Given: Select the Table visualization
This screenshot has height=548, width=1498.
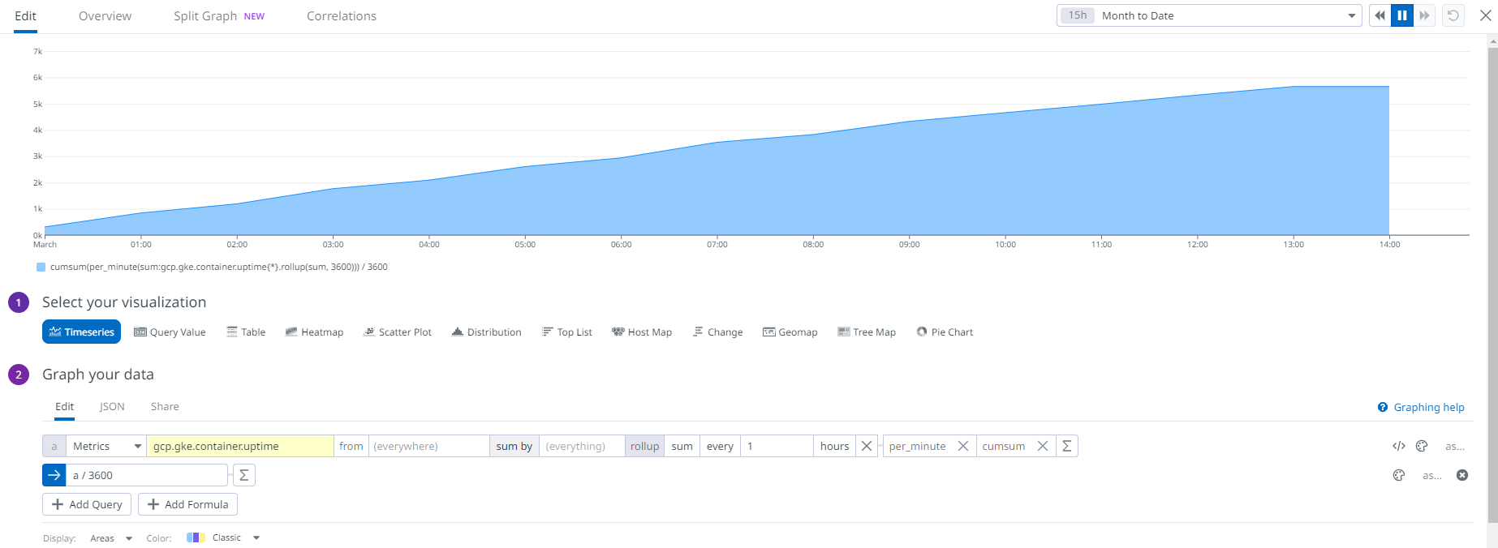Looking at the screenshot, I should tap(246, 332).
